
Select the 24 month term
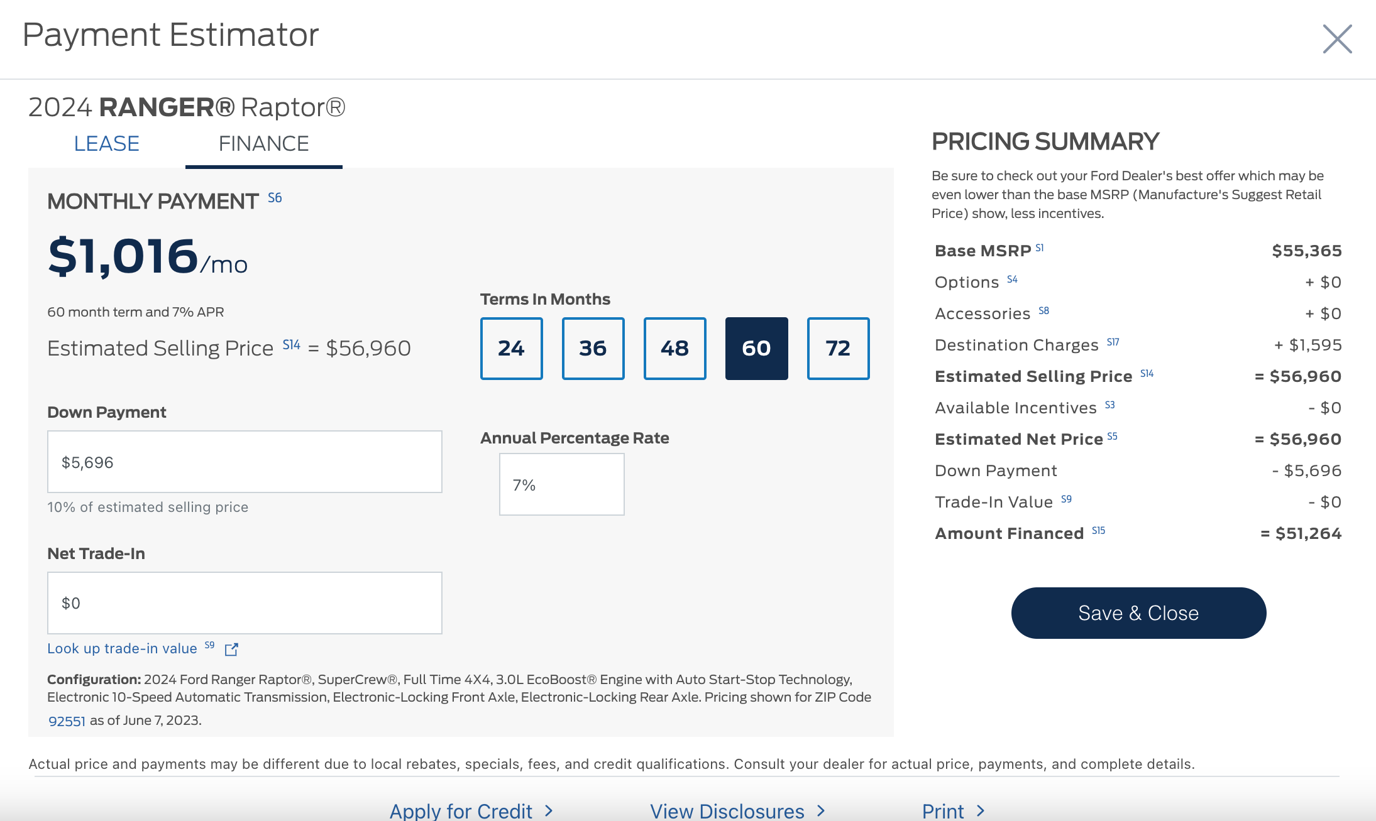click(x=511, y=349)
